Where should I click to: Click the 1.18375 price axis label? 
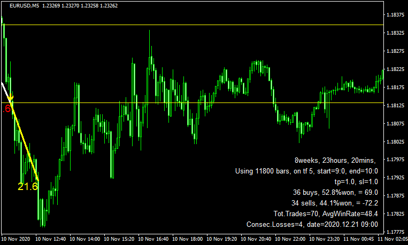(395, 15)
